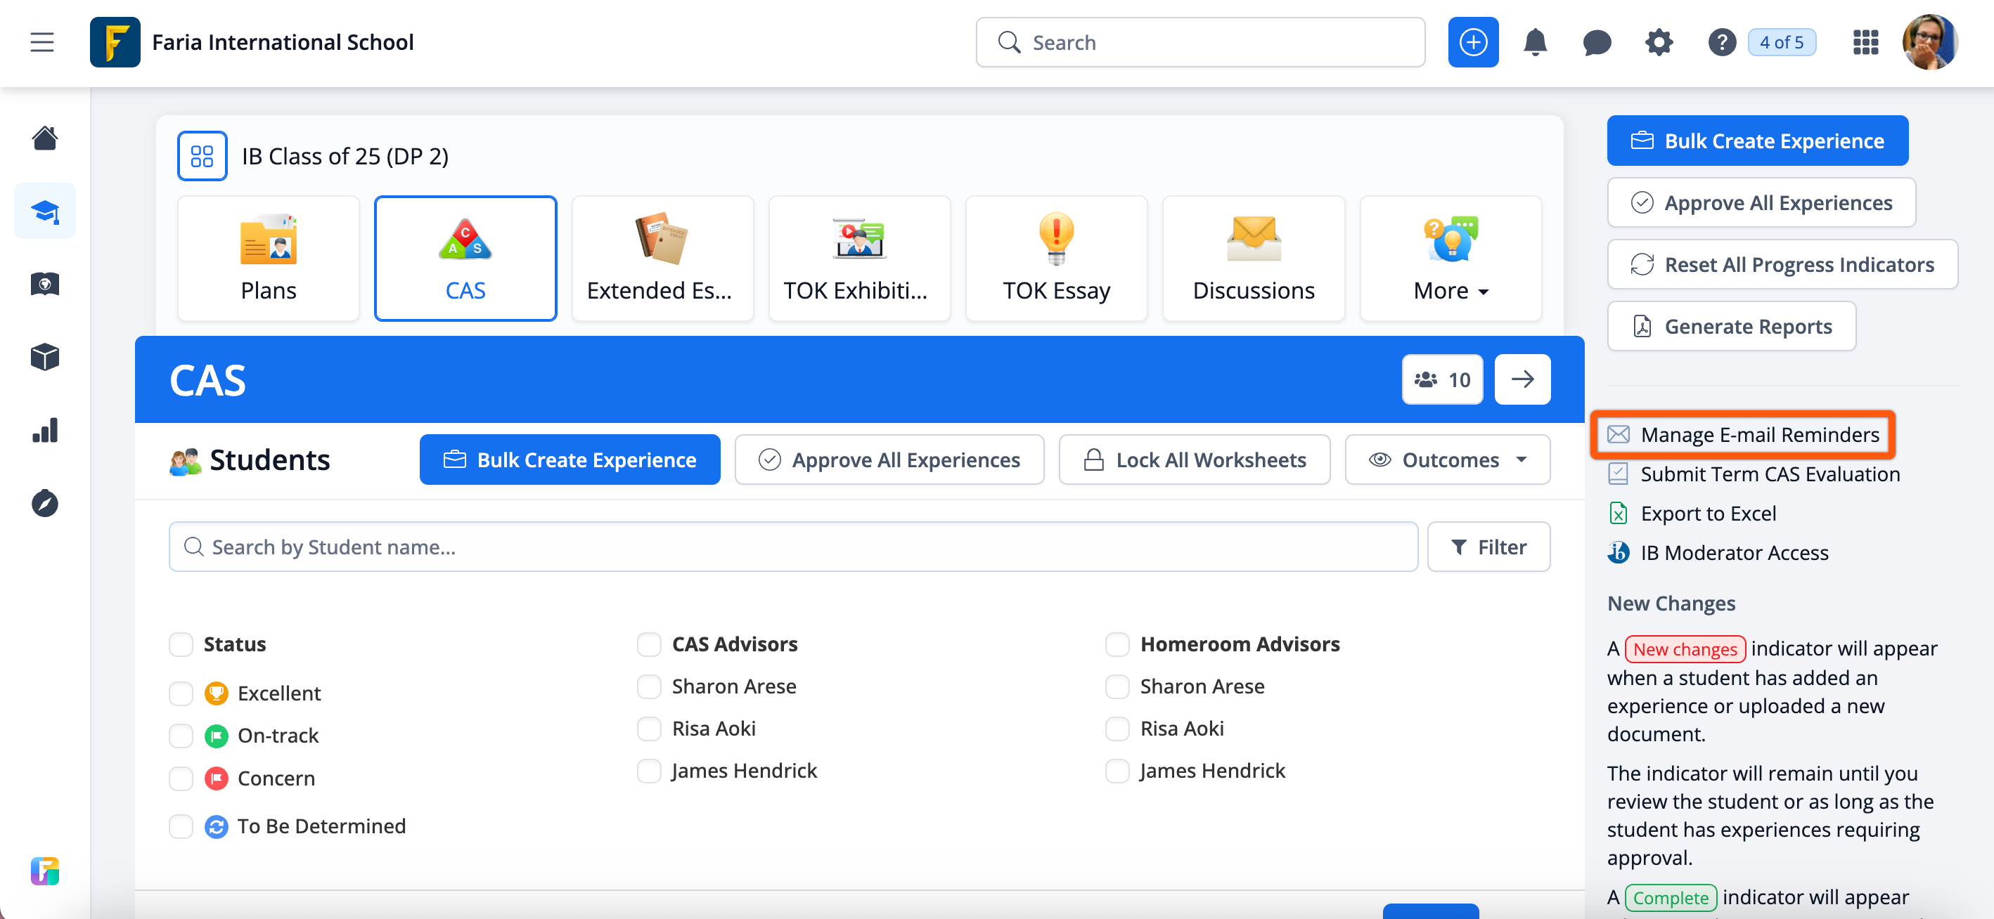Open the hamburger navigation menu
Viewport: 1994px width, 919px height.
(43, 41)
